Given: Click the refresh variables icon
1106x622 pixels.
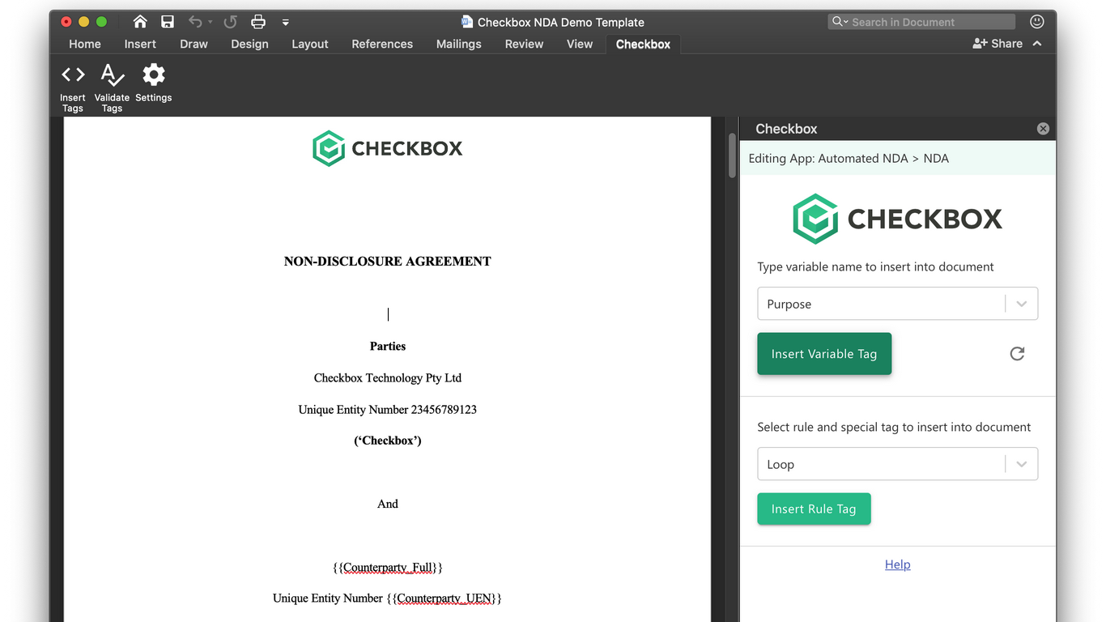Looking at the screenshot, I should 1017,354.
